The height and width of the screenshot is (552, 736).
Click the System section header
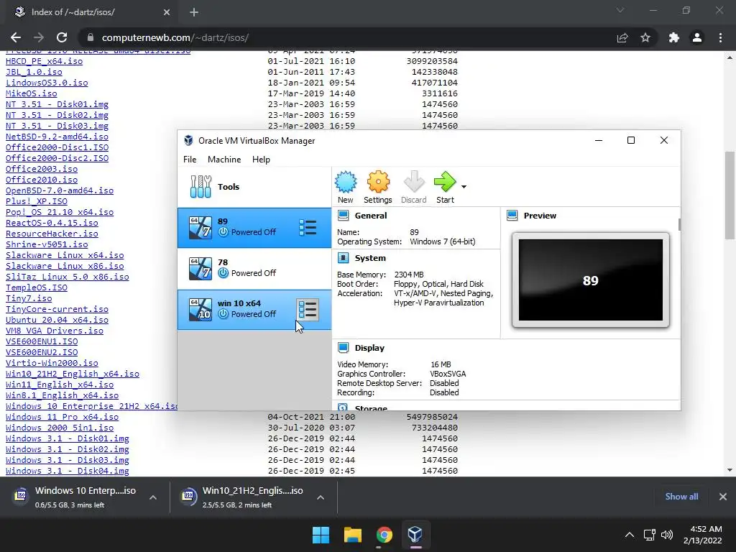[370, 258]
